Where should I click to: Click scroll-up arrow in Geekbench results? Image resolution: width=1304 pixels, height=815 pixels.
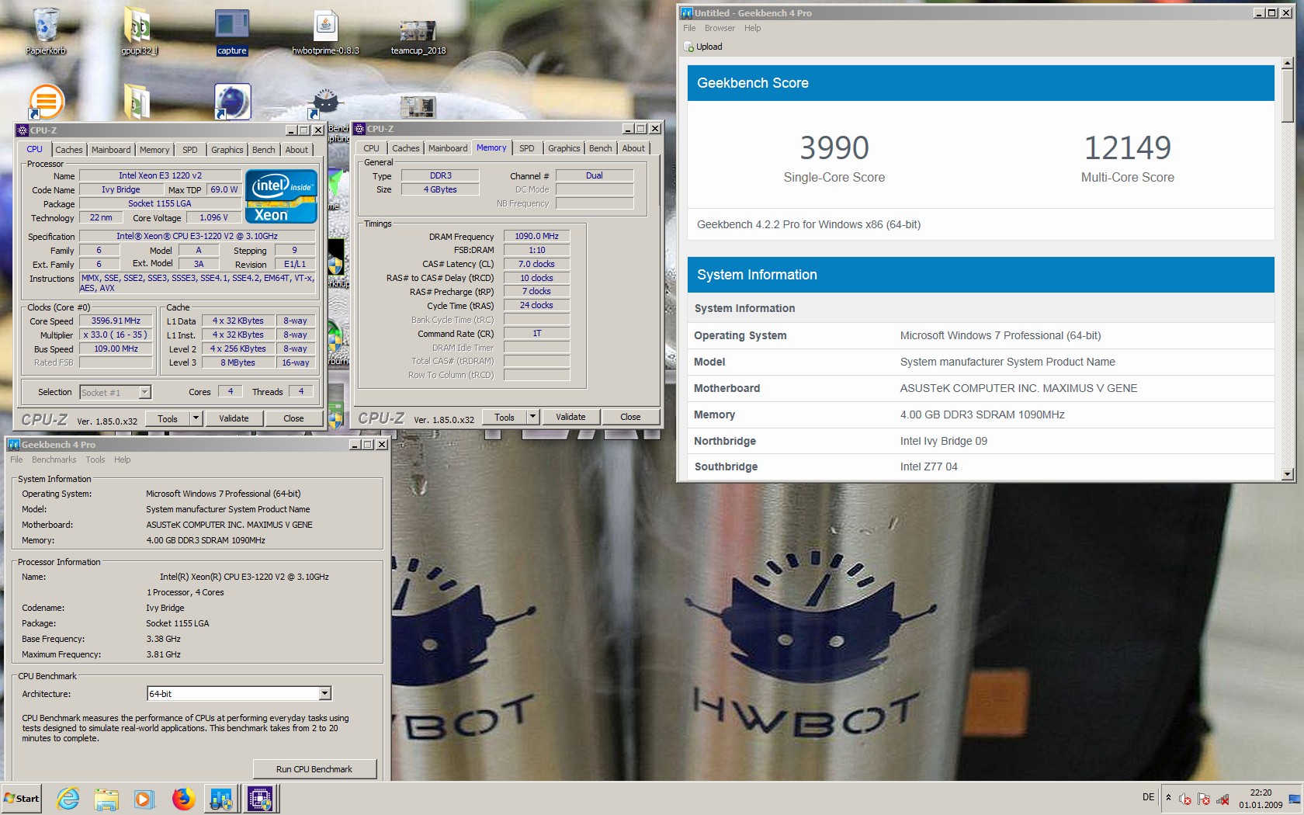click(1288, 63)
